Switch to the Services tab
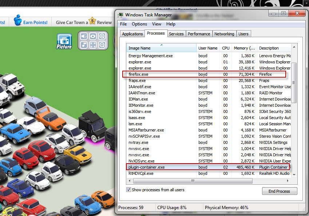The height and width of the screenshot is (216, 309). click(176, 34)
